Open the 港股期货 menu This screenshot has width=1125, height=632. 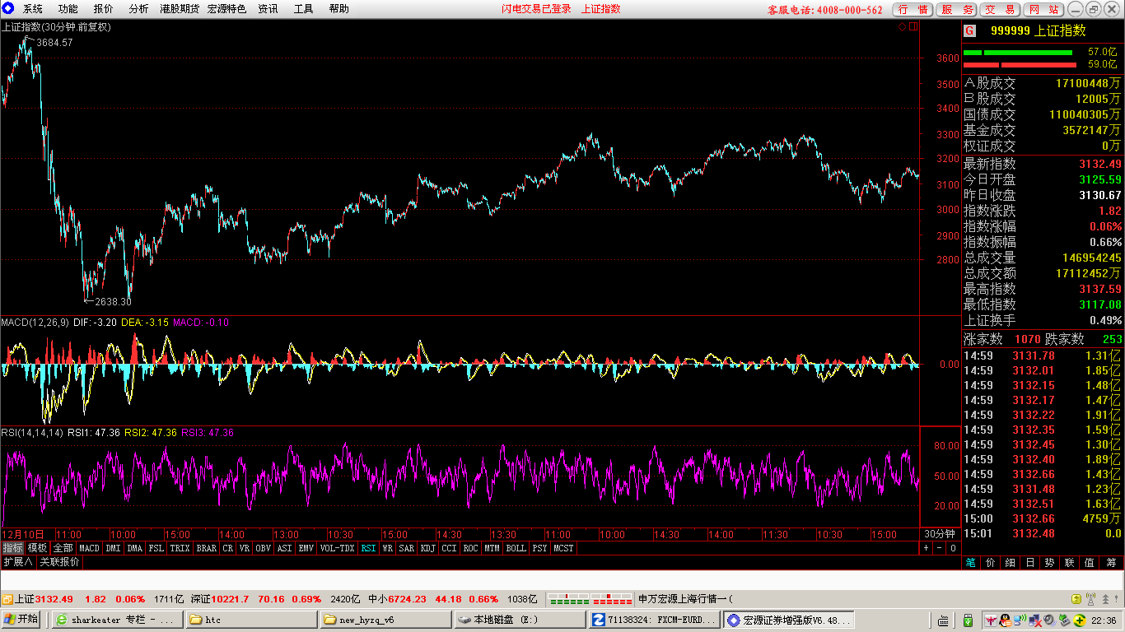pos(179,9)
